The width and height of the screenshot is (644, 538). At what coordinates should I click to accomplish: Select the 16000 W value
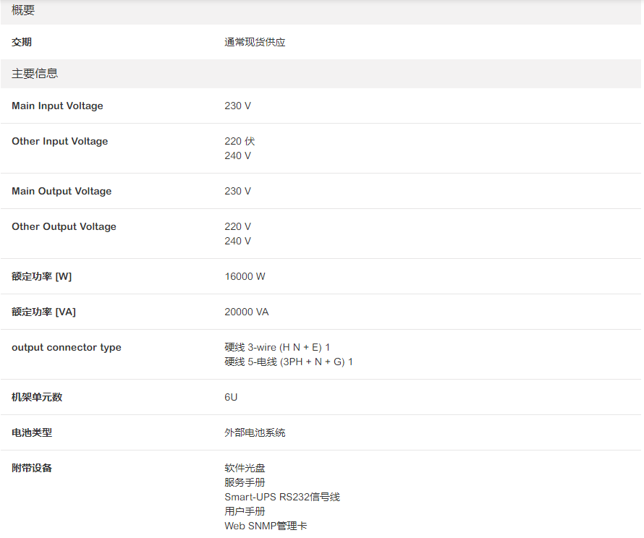pos(245,277)
